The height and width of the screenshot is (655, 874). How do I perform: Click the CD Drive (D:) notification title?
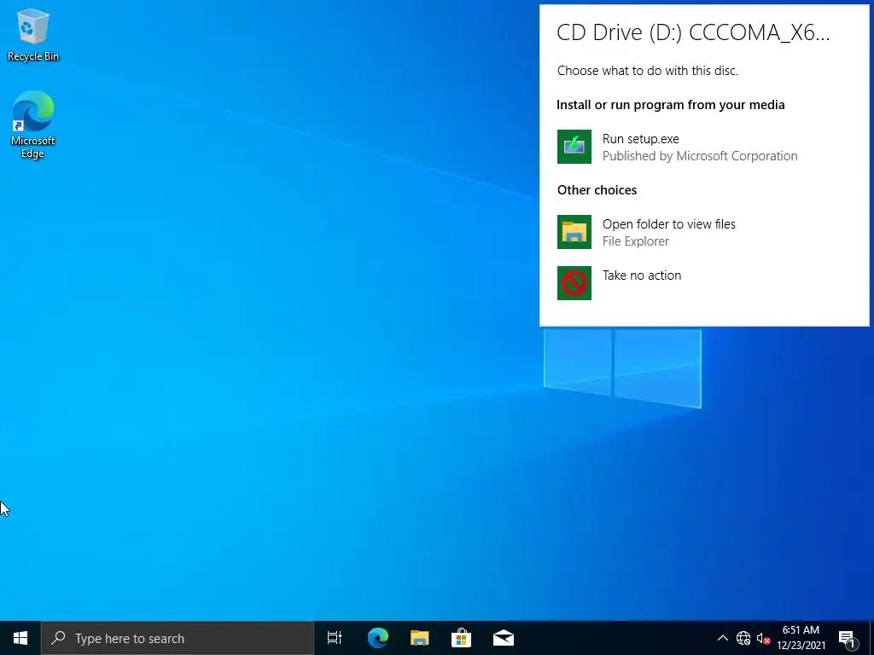(x=693, y=32)
